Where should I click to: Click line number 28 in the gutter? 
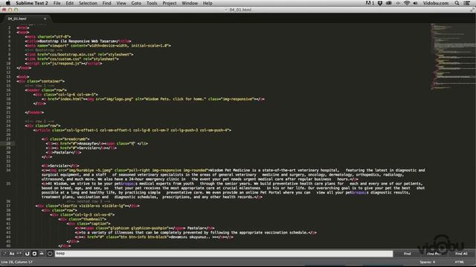pos(8,143)
